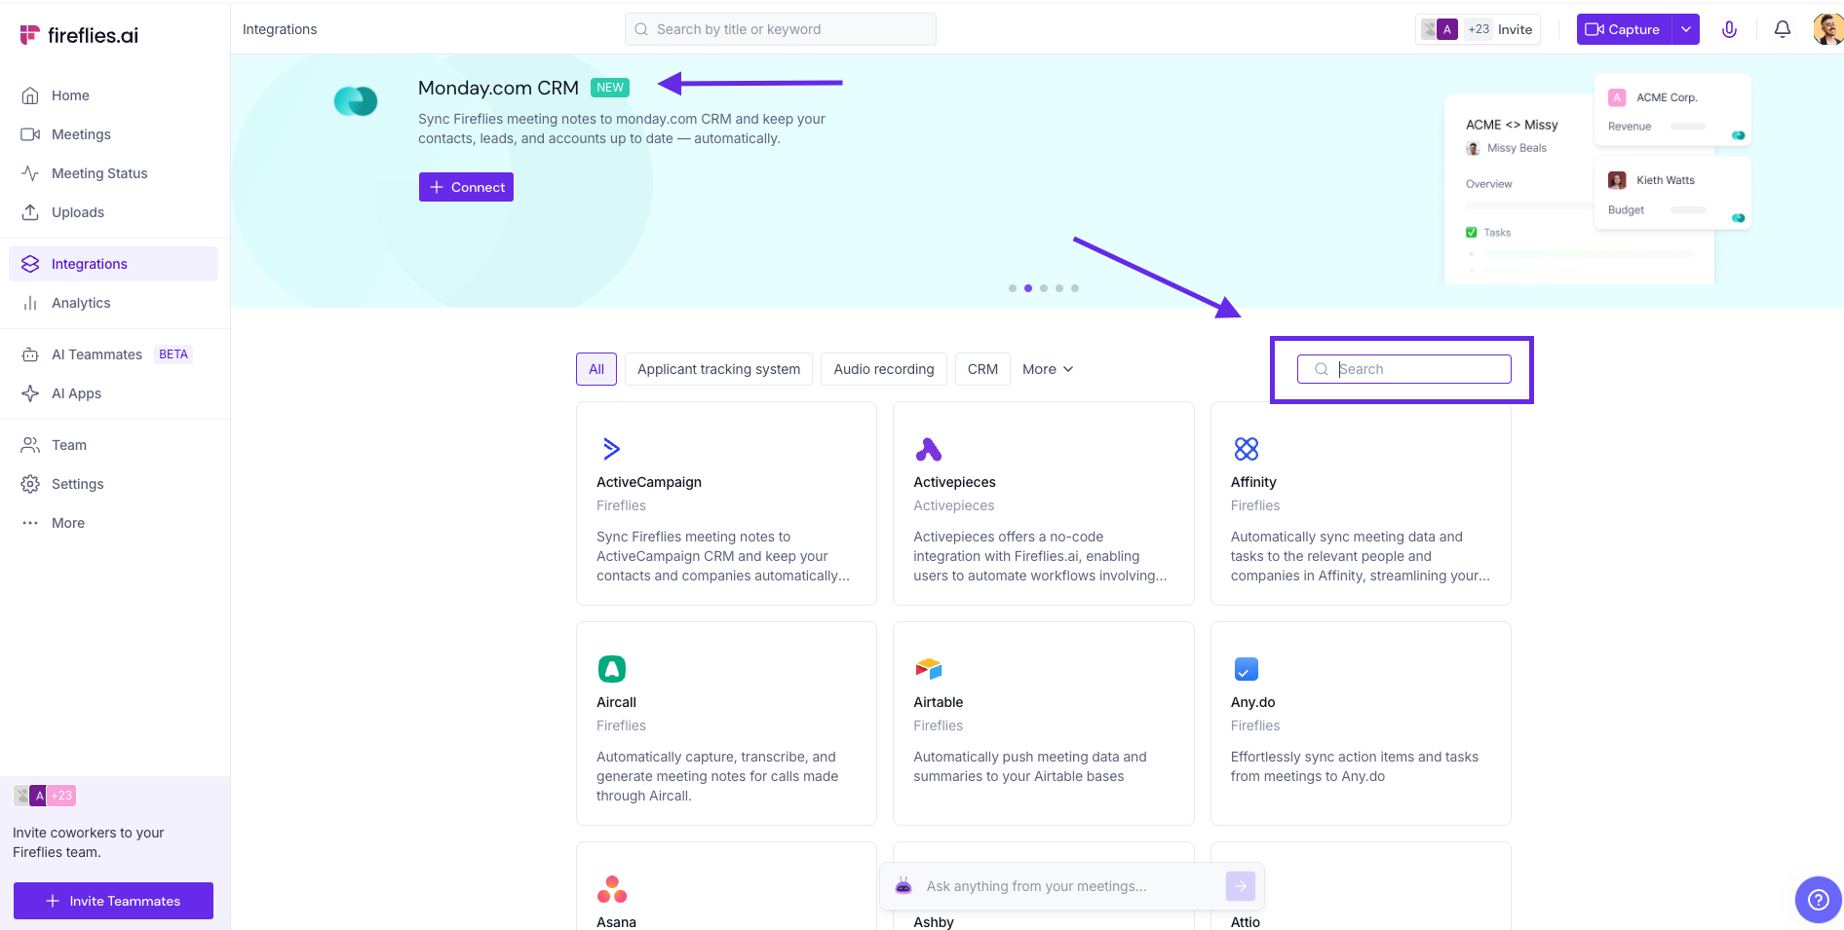This screenshot has height=930, width=1844.
Task: Open the Integrations sidebar item
Action: (x=113, y=264)
